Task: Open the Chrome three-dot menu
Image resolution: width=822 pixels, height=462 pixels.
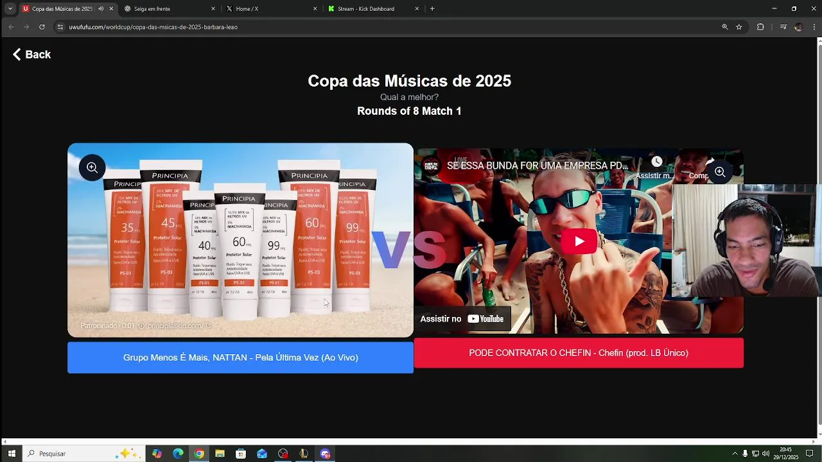Action: (x=814, y=27)
